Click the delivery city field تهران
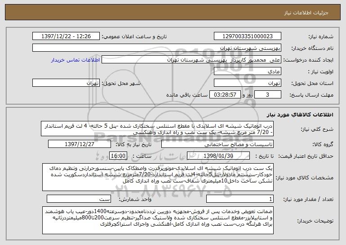This screenshot has width=346, height=245. (x=66, y=83)
